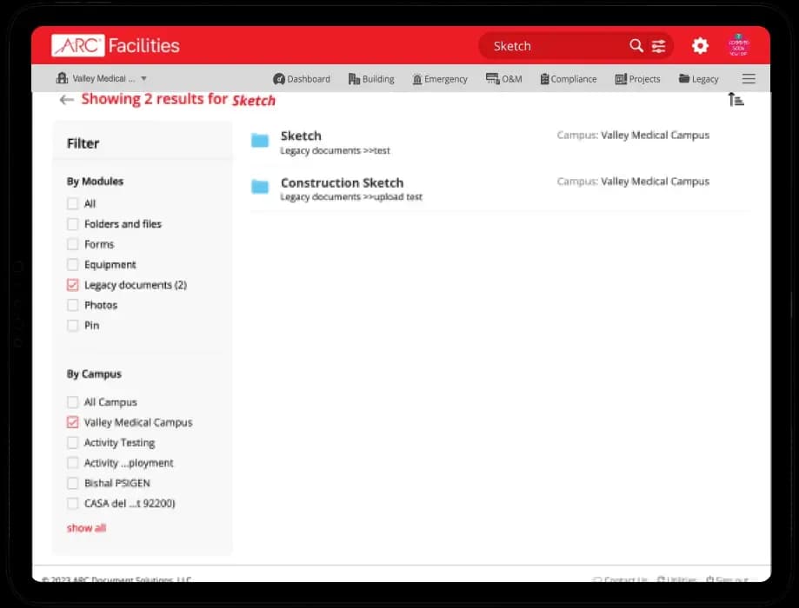Open the Projects module
Image resolution: width=799 pixels, height=608 pixels.
pos(637,78)
